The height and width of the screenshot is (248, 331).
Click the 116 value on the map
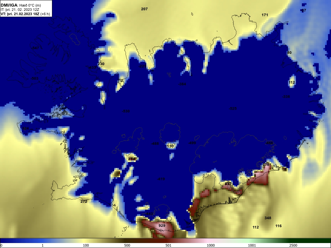point(278,226)
